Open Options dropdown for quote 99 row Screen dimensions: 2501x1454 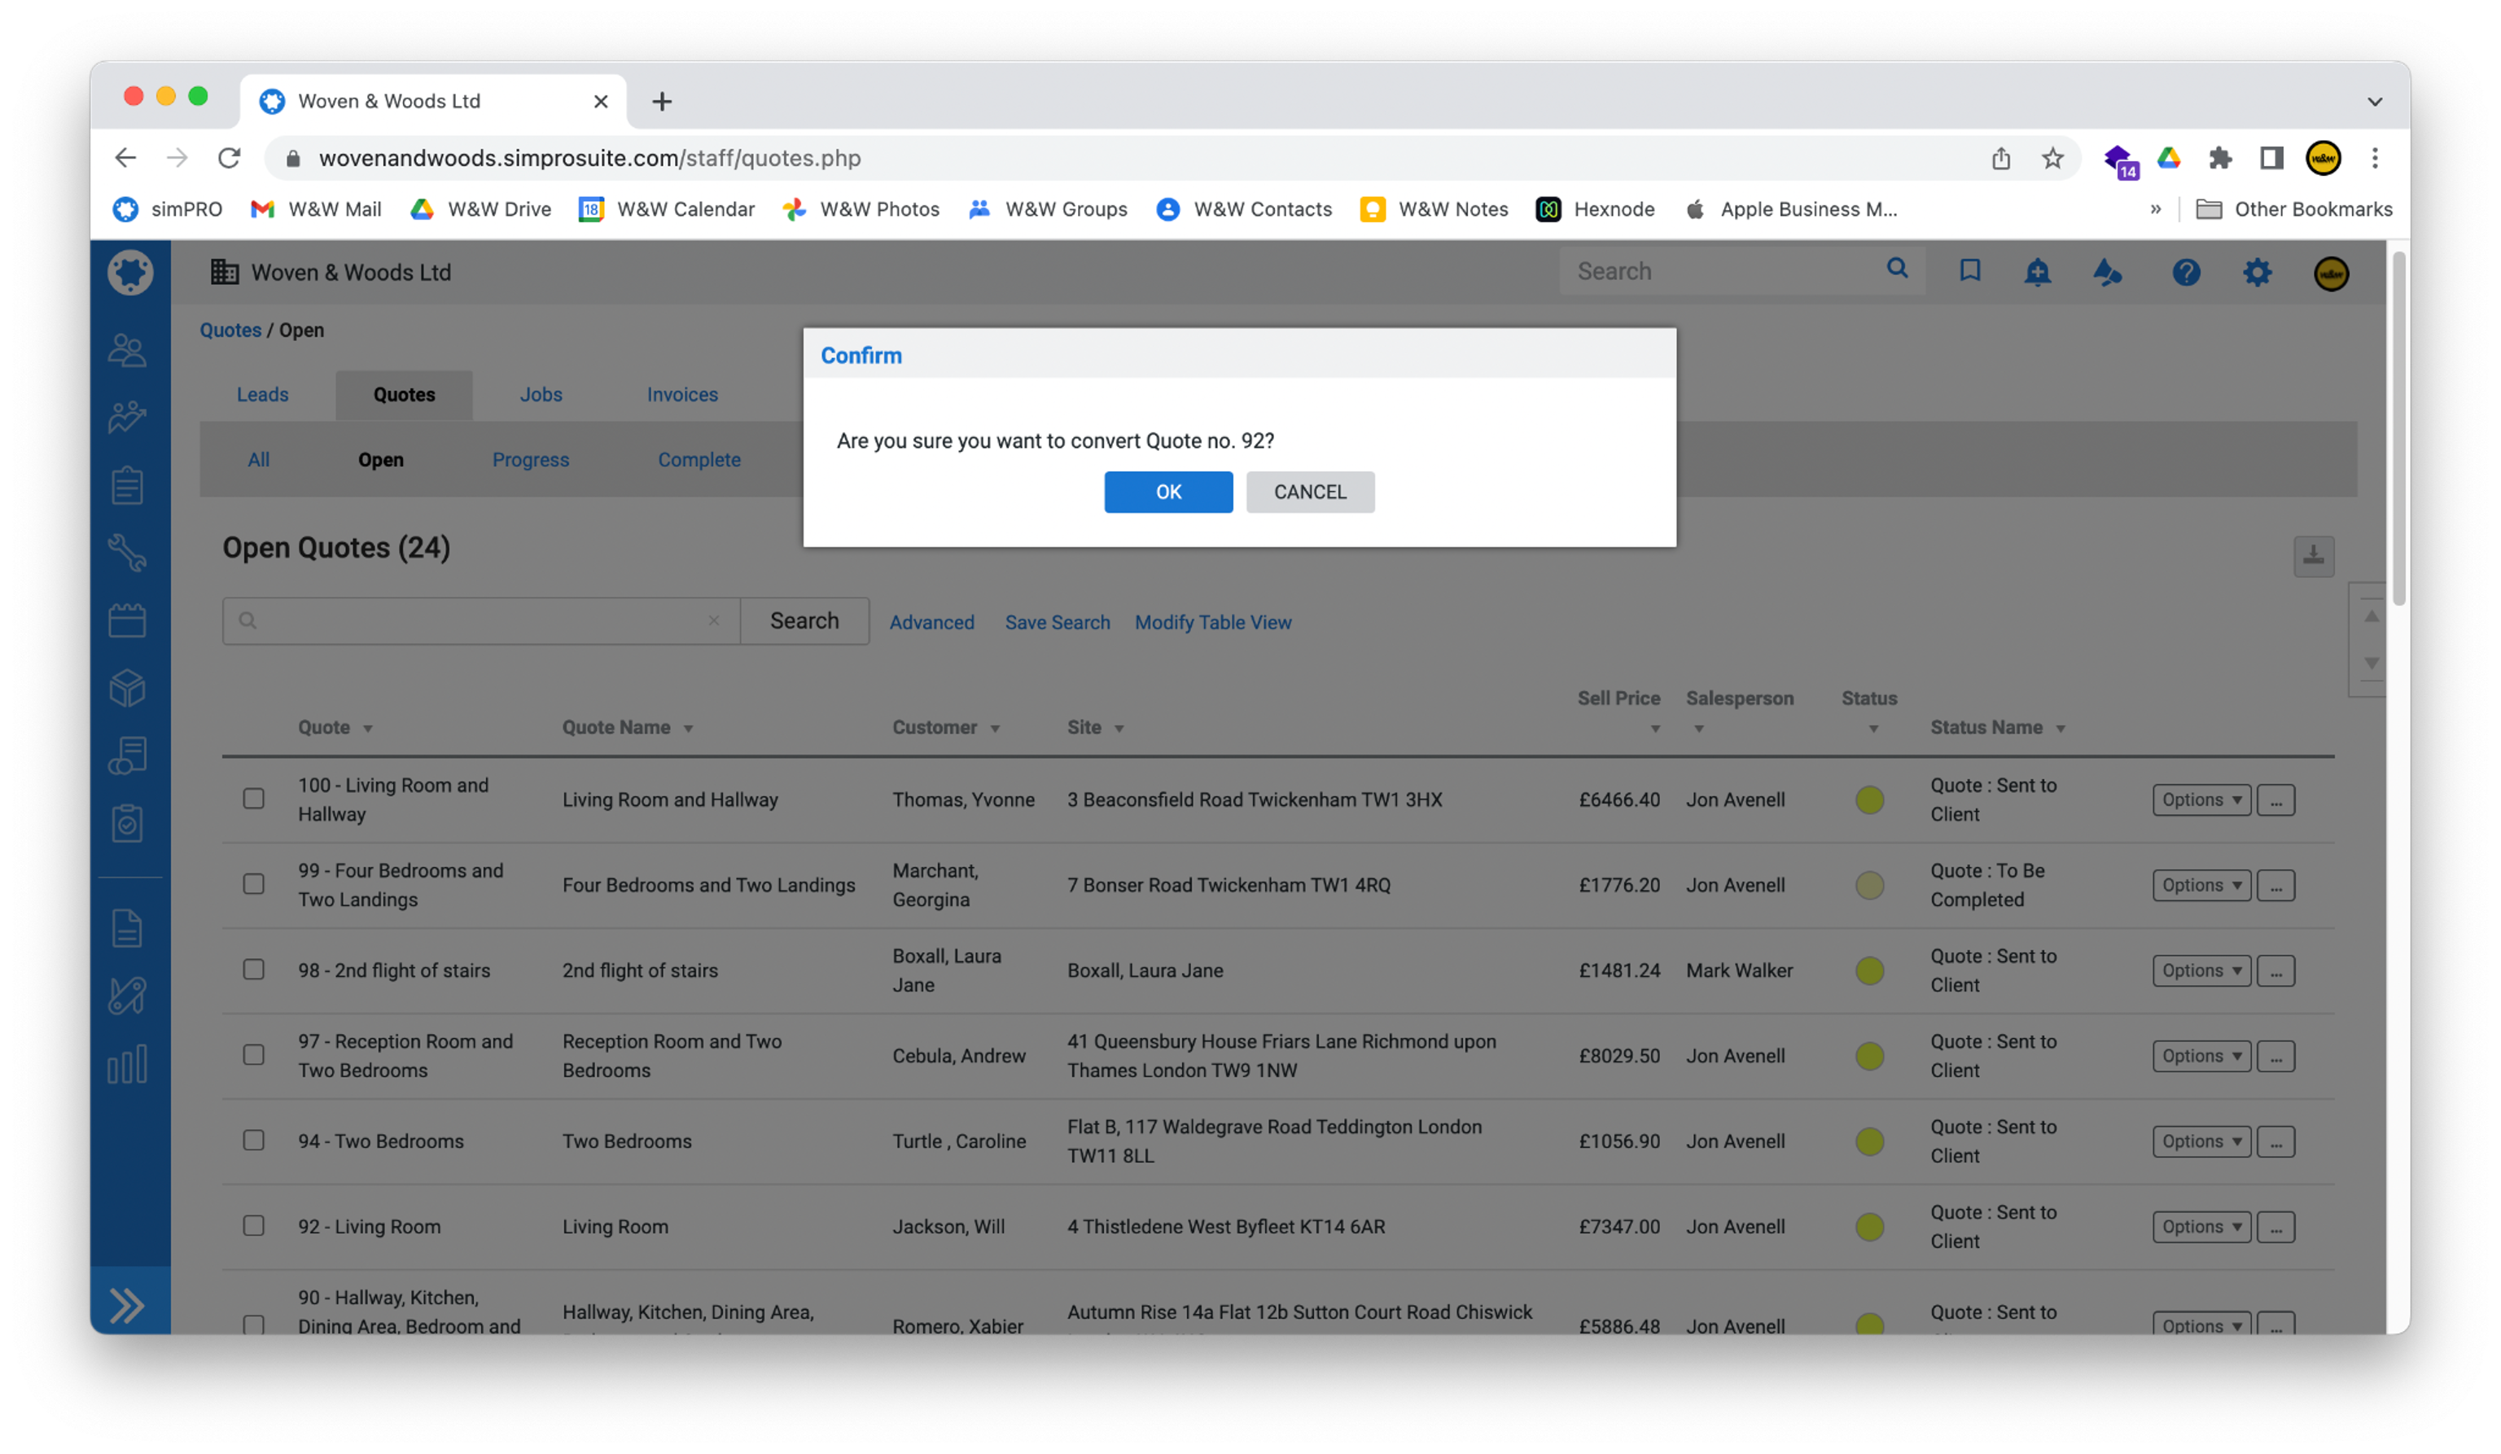coord(2201,885)
